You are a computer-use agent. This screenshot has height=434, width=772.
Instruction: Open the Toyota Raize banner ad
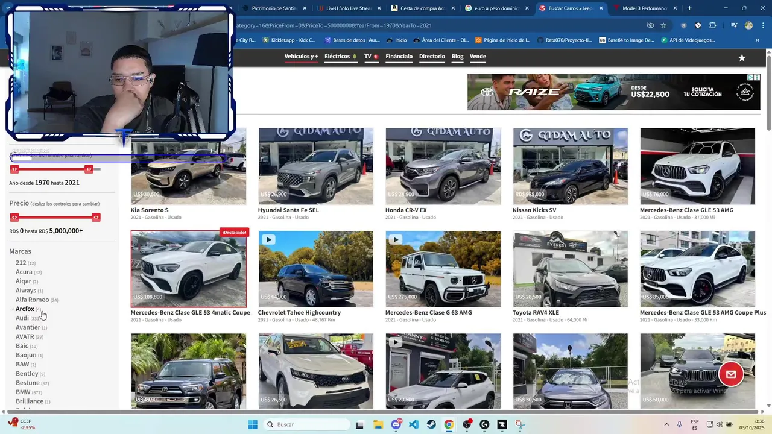click(x=613, y=92)
